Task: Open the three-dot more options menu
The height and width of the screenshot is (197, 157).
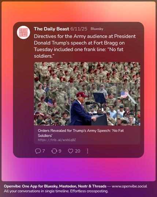Action: [x=87, y=151]
